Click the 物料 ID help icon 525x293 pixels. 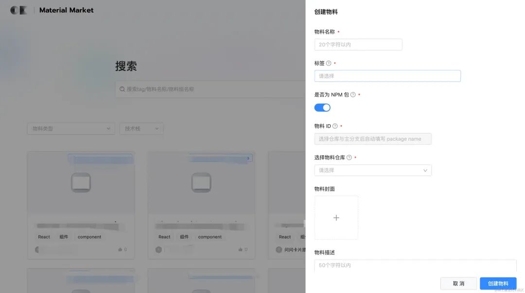coord(335,126)
